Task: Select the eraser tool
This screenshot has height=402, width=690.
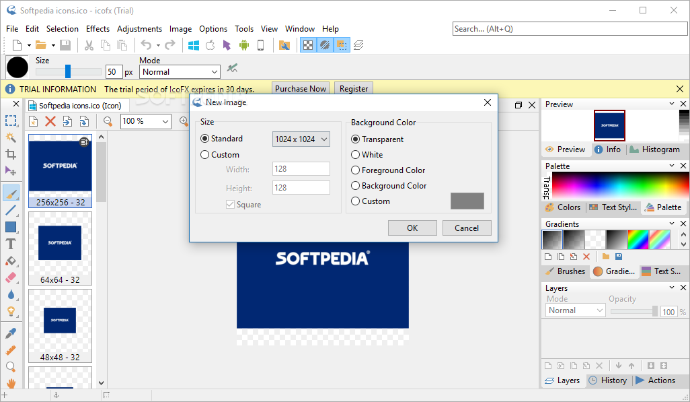Action: (x=11, y=277)
